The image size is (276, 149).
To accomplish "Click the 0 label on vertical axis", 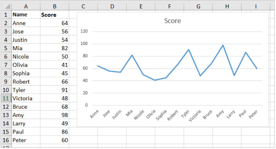I will pos(86,105).
